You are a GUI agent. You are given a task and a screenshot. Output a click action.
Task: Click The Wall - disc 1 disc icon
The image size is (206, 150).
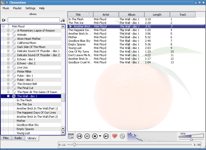pos(14,96)
